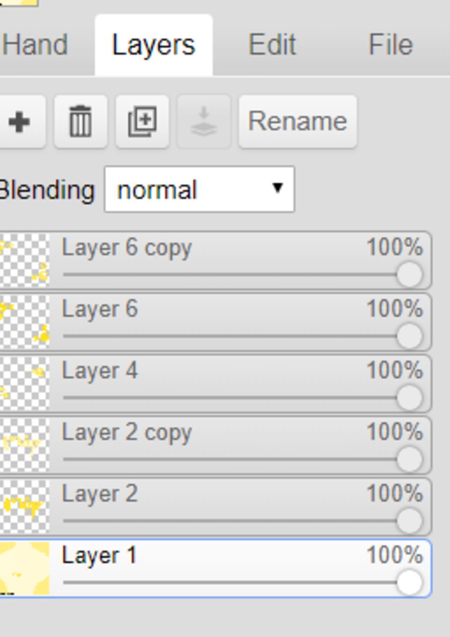Select the Layers tab
The width and height of the screenshot is (450, 637).
point(154,45)
